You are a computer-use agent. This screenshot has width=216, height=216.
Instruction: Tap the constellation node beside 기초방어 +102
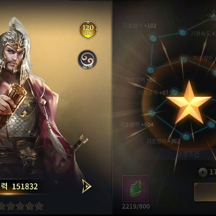153,38
